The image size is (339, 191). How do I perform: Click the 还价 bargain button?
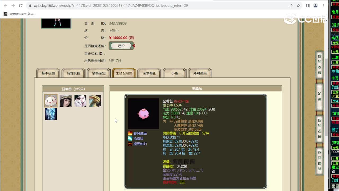121,46
